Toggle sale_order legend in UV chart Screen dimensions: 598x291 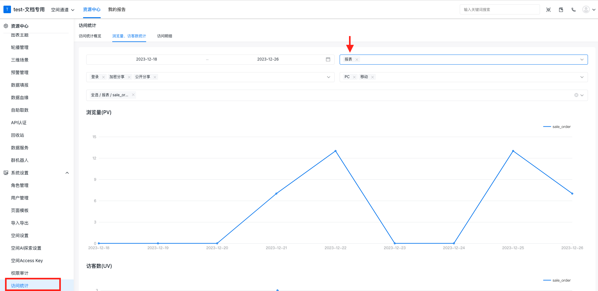[557, 280]
